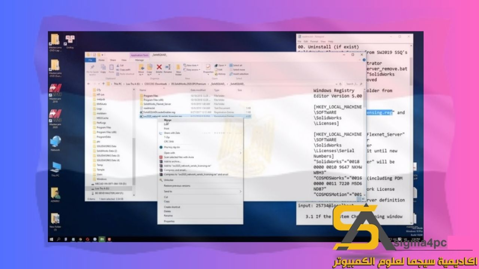Open the File tab
Viewport: 479px width, 269px height.
(90, 60)
